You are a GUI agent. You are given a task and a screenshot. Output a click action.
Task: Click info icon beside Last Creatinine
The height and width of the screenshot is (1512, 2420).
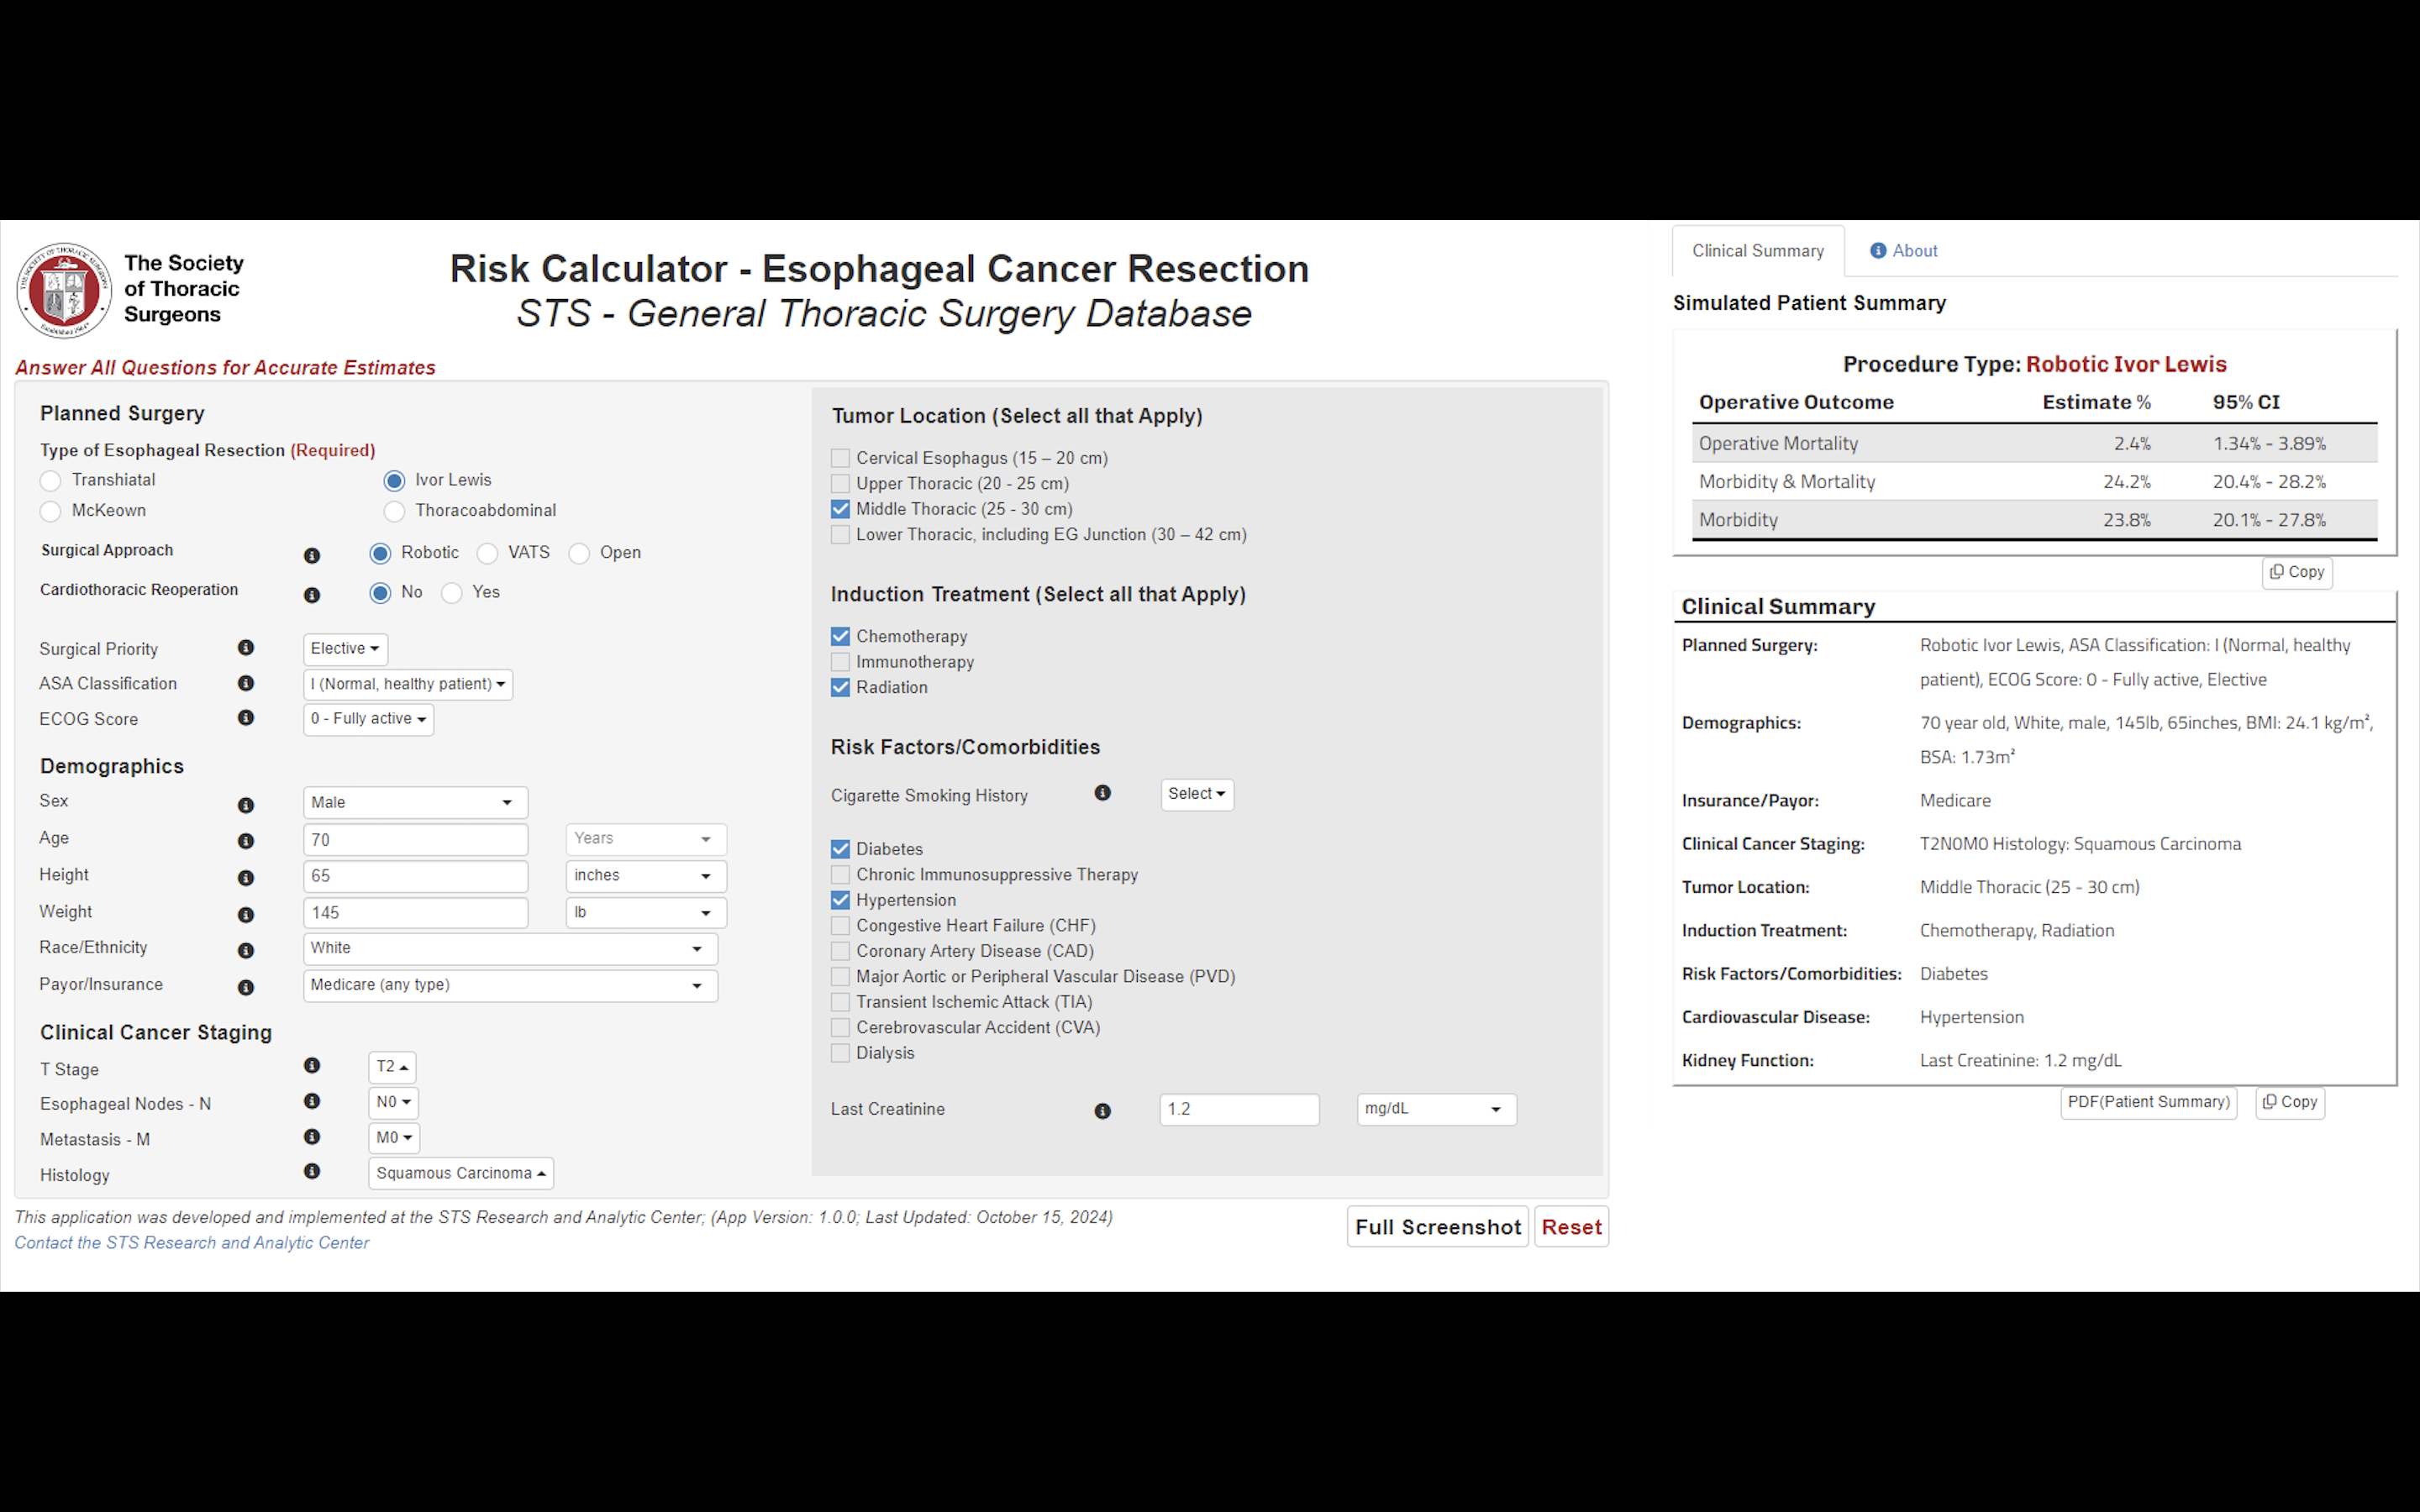(x=1102, y=1111)
